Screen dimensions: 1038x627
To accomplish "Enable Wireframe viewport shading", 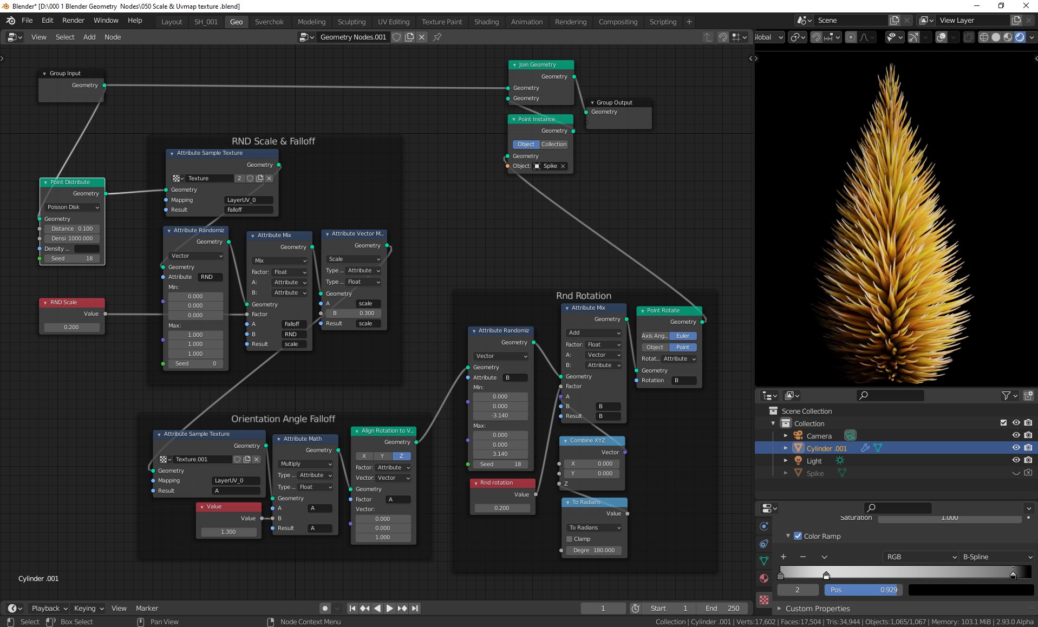I will (x=983, y=37).
